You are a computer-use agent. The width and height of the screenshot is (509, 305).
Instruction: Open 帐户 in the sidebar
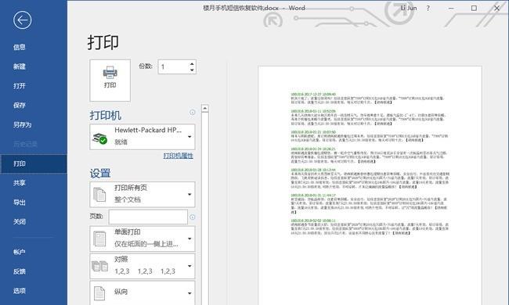pyautogui.click(x=19, y=252)
